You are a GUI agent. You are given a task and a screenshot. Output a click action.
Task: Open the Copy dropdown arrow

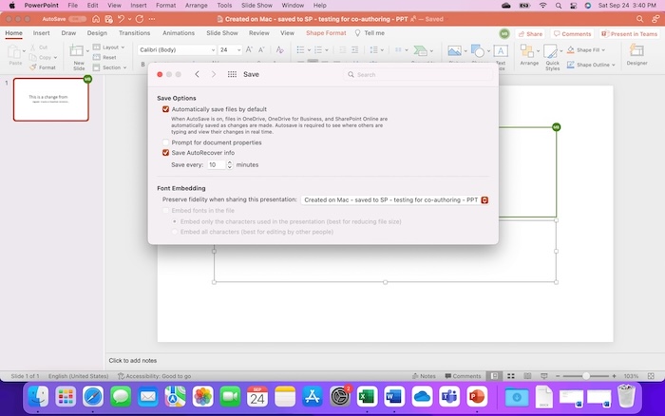coord(55,57)
